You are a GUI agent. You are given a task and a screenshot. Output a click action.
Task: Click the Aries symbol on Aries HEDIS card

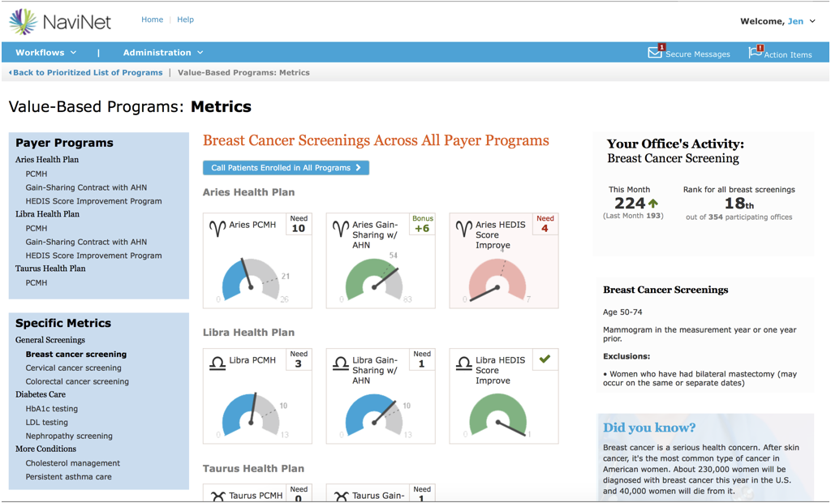coord(463,228)
